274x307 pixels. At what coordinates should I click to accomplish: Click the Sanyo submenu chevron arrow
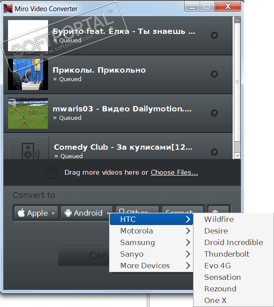tap(188, 254)
